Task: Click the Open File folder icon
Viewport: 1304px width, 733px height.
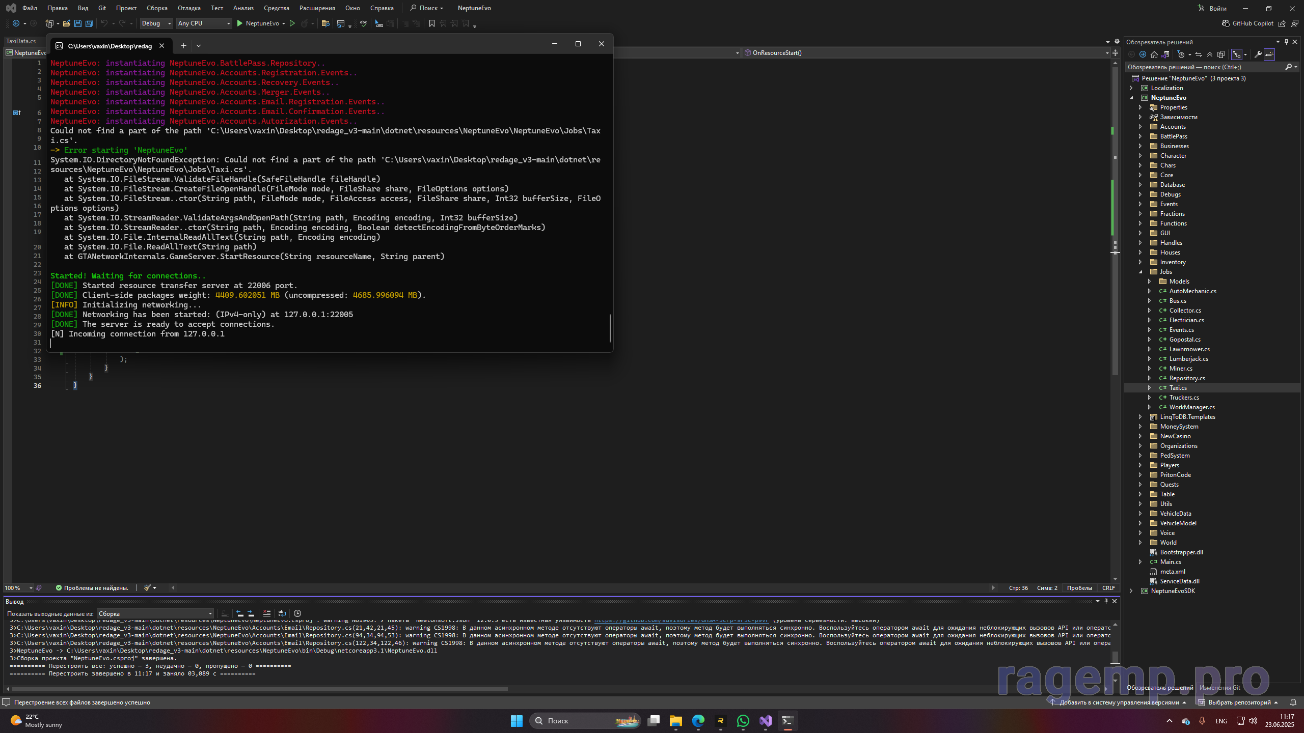Action: (x=66, y=23)
